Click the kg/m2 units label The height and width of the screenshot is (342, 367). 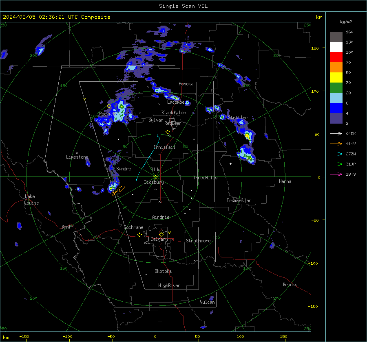[346, 22]
